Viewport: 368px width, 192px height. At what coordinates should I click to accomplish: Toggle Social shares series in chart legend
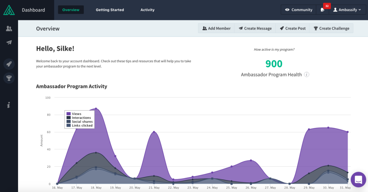[x=80, y=121]
